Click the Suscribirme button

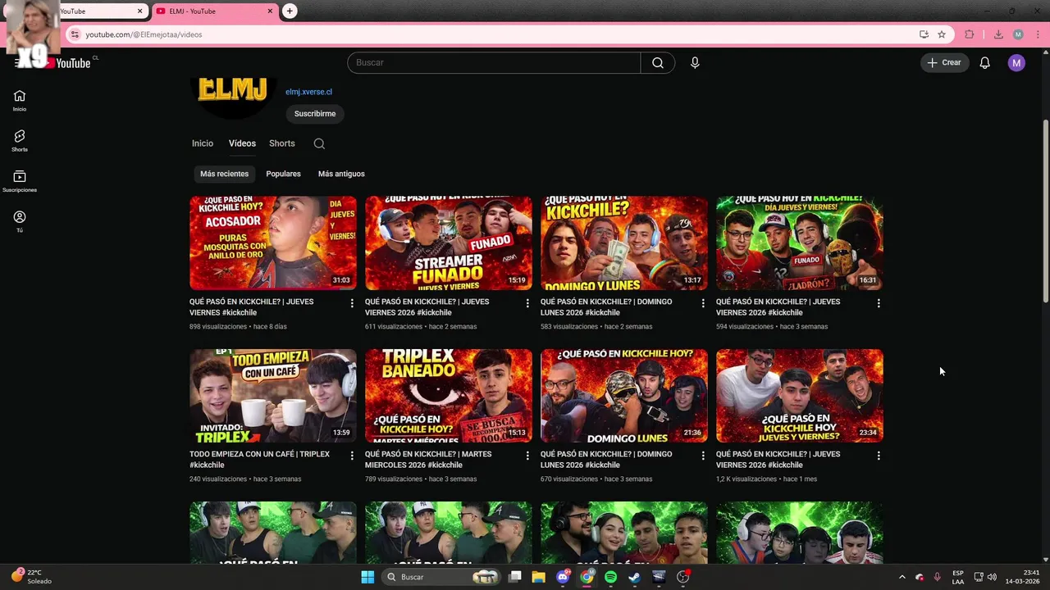pos(315,114)
